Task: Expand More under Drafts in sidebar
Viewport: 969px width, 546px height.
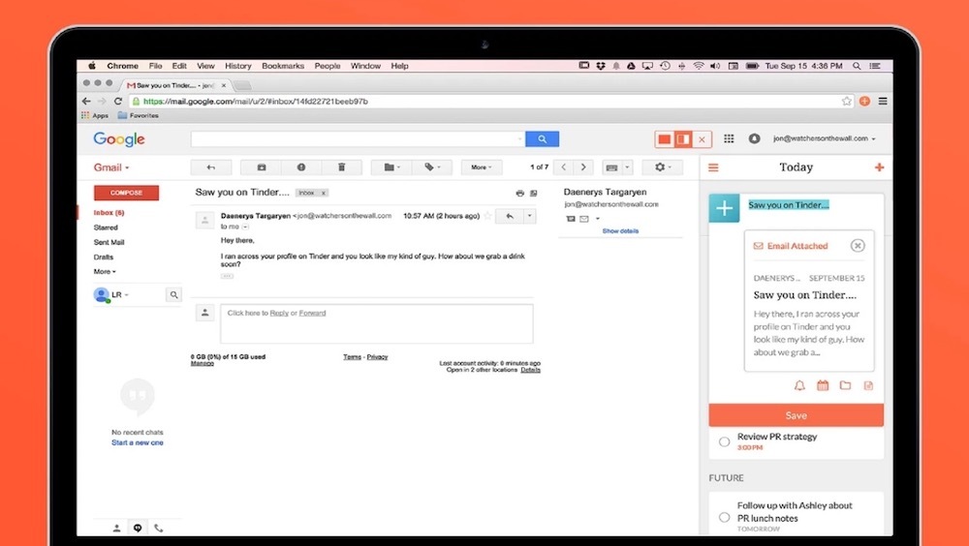Action: point(105,272)
